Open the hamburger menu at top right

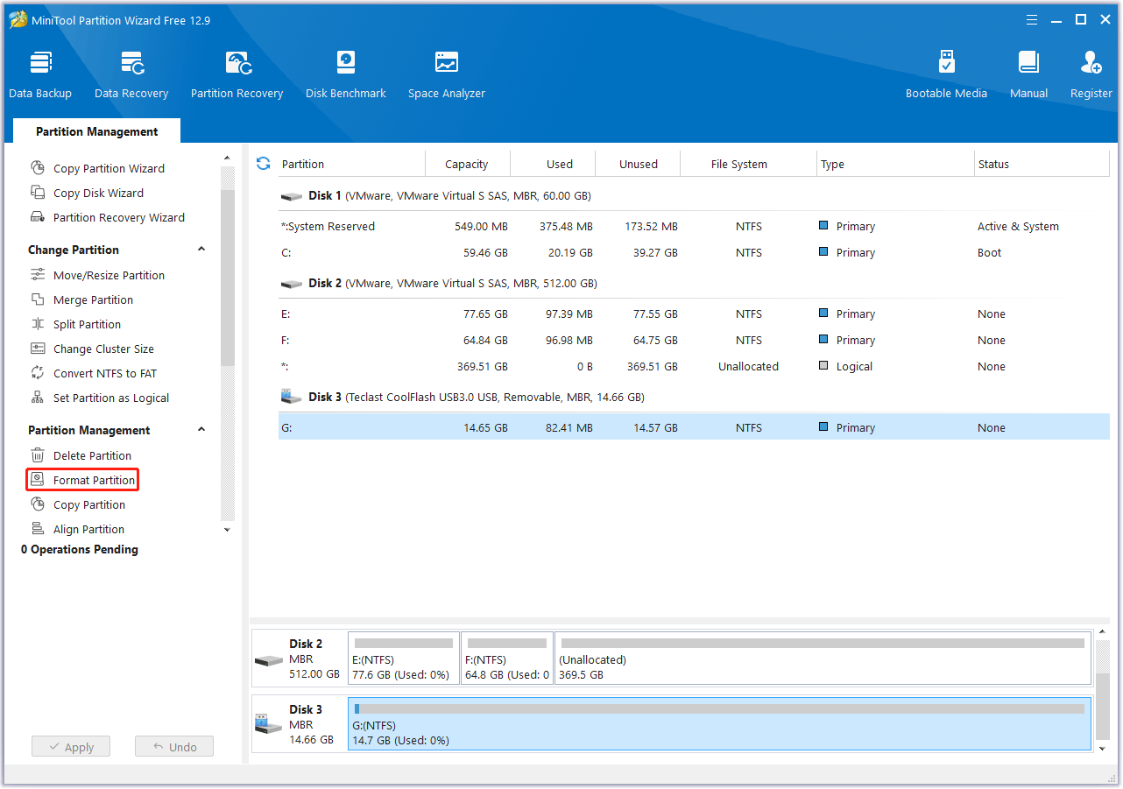[1032, 19]
